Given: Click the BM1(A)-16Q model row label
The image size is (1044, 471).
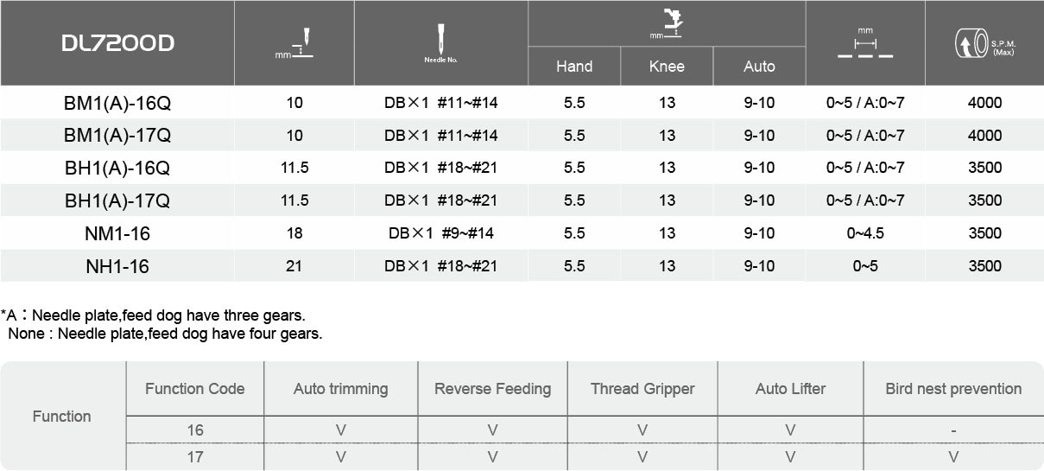Looking at the screenshot, I should (x=117, y=104).
